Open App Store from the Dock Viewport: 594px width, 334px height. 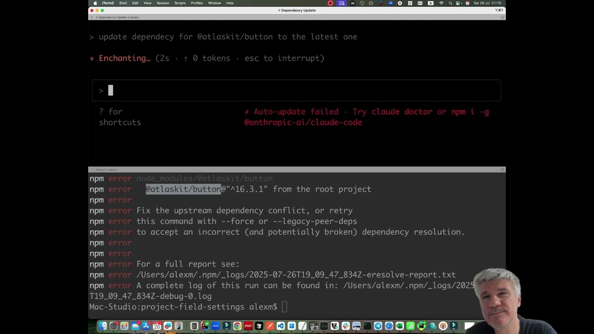(x=146, y=326)
